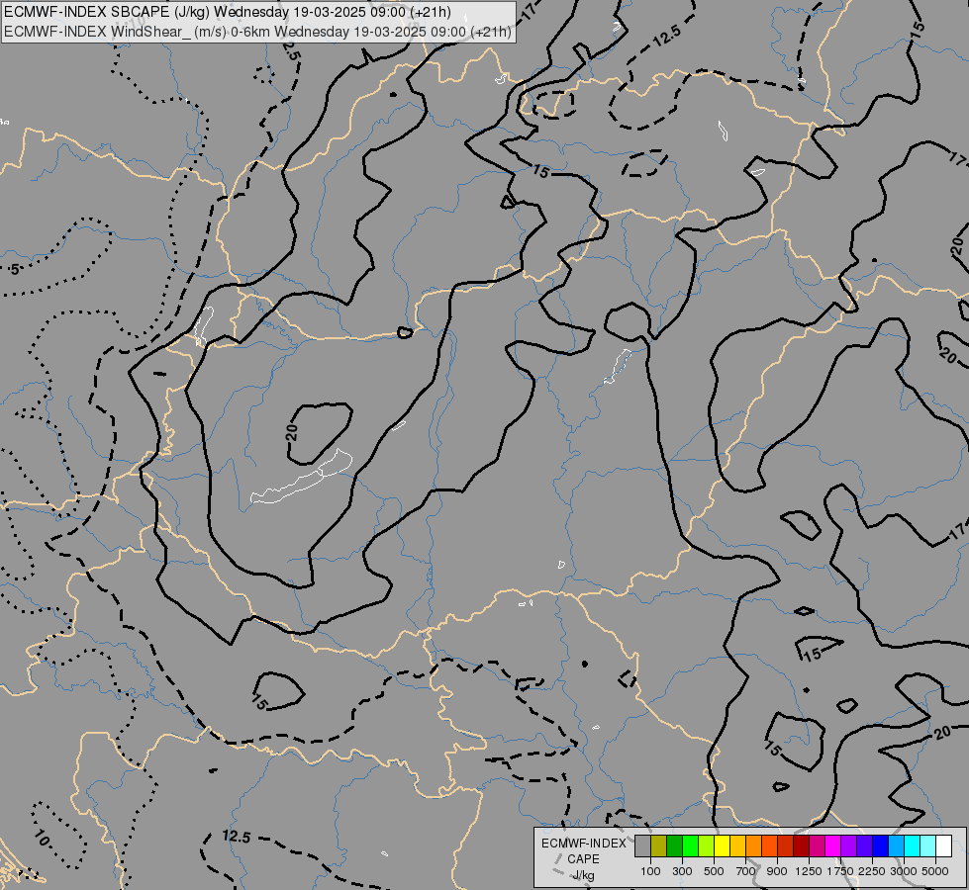Click the legend value 900
The width and height of the screenshot is (969, 890).
click(x=777, y=871)
